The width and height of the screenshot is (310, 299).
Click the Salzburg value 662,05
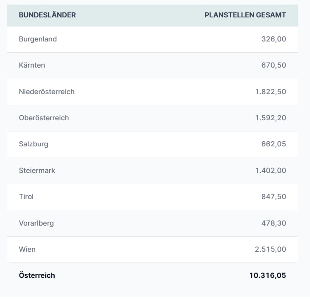point(274,144)
